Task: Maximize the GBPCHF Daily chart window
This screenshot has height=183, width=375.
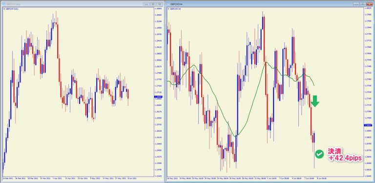Action: pos(153,4)
